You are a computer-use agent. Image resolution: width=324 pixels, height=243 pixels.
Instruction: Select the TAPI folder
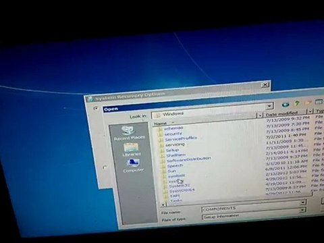click(x=172, y=196)
